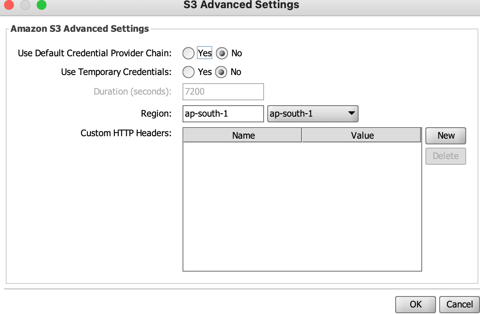Click the Duration seconds field showing 7200
Screen dimensions: 480x314
tap(223, 92)
